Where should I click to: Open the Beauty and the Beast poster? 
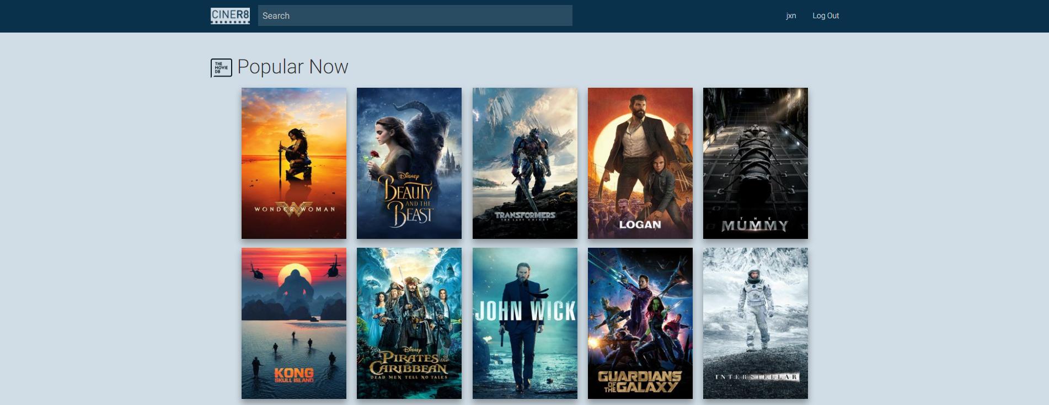409,163
